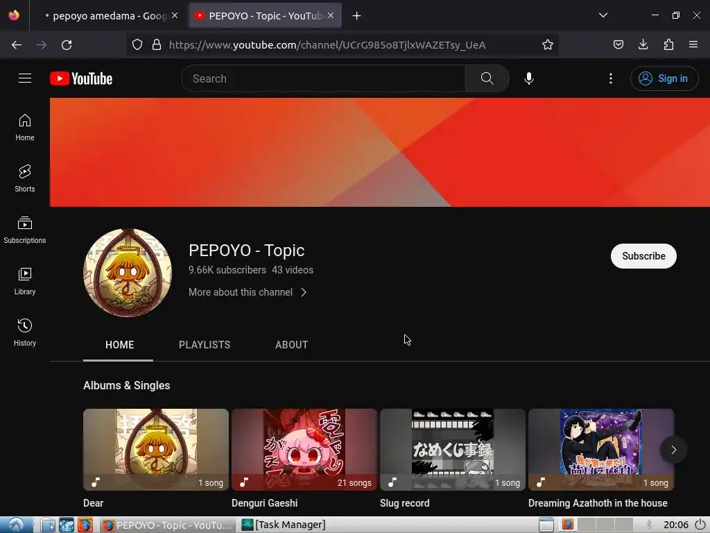The height and width of the screenshot is (533, 710).
Task: Click the Sign in button
Action: coord(664,78)
